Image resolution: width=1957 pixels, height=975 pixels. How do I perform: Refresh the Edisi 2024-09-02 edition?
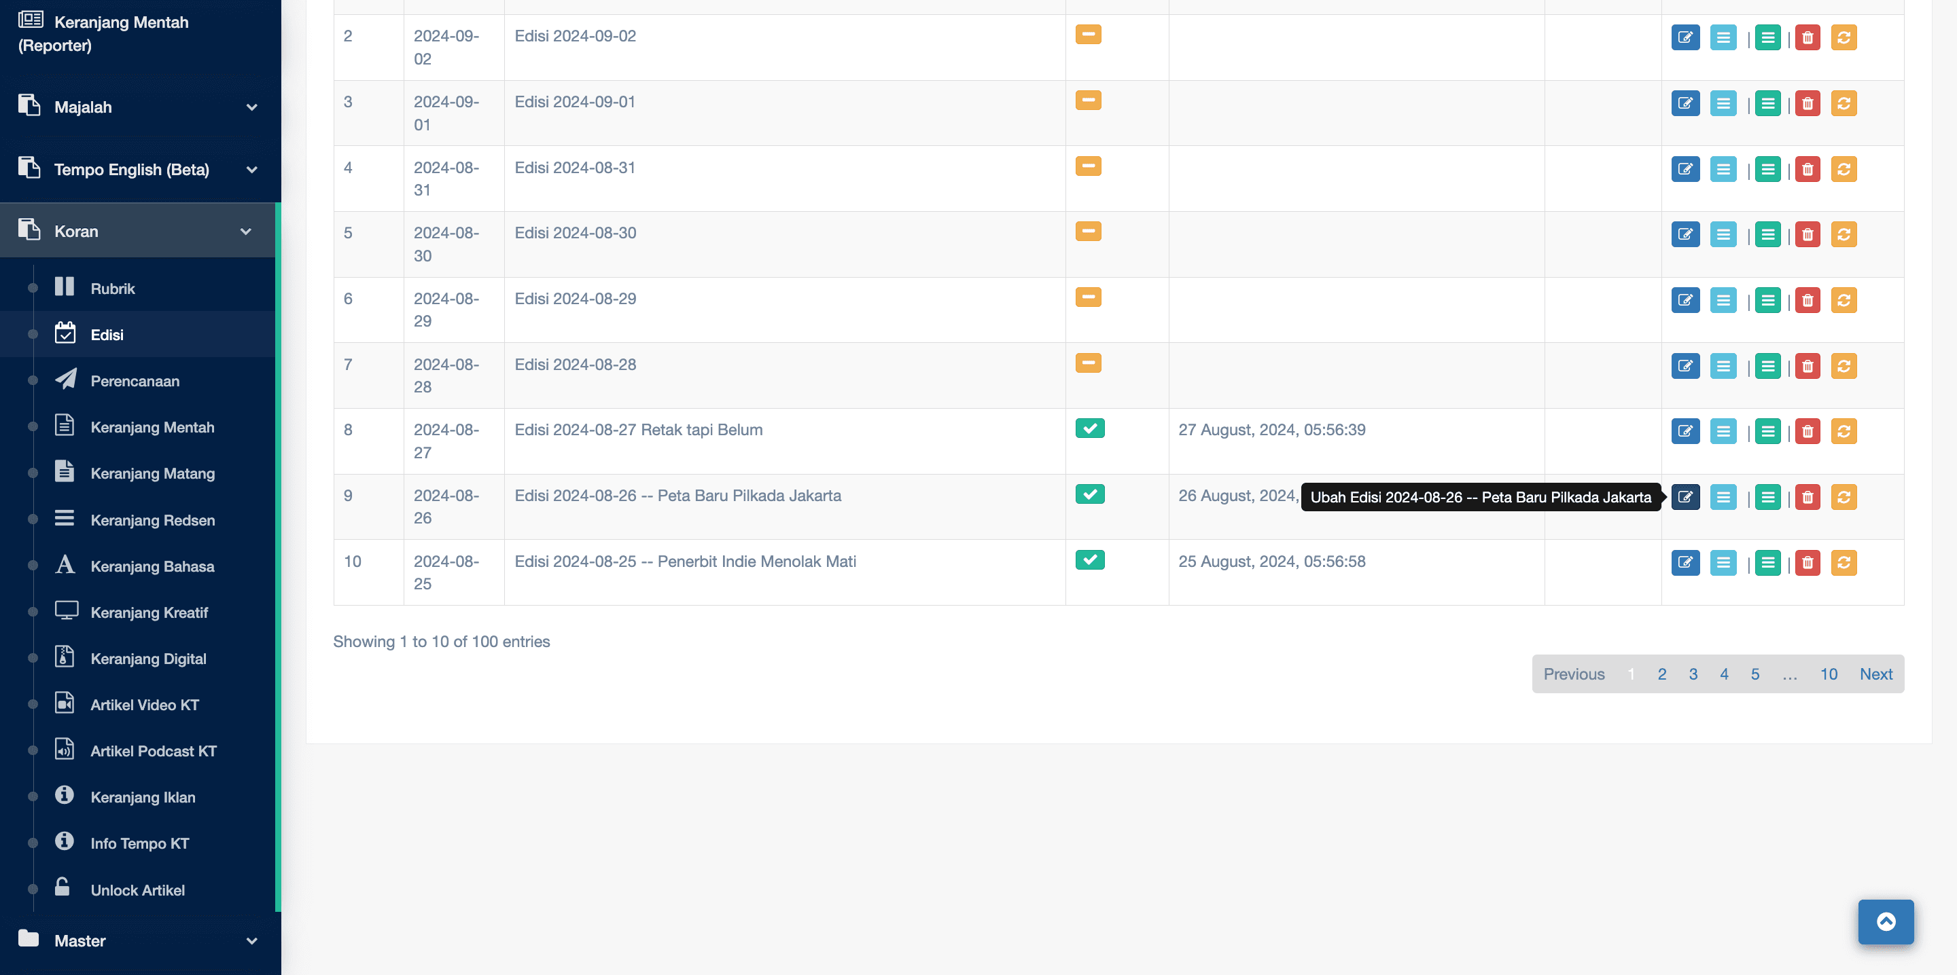(1844, 37)
